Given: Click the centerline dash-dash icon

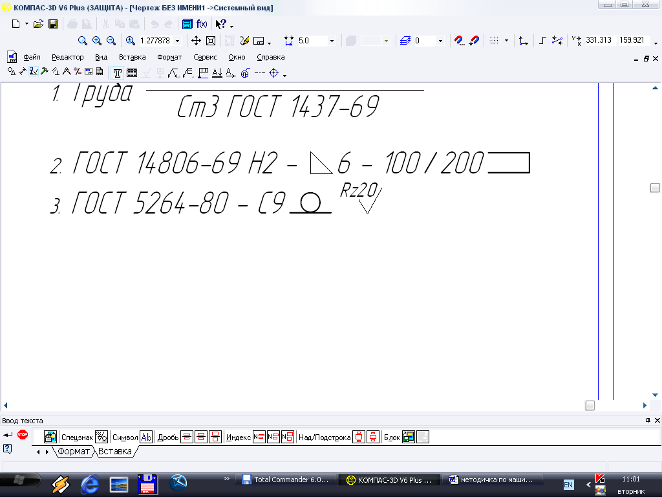Looking at the screenshot, I should [x=260, y=73].
